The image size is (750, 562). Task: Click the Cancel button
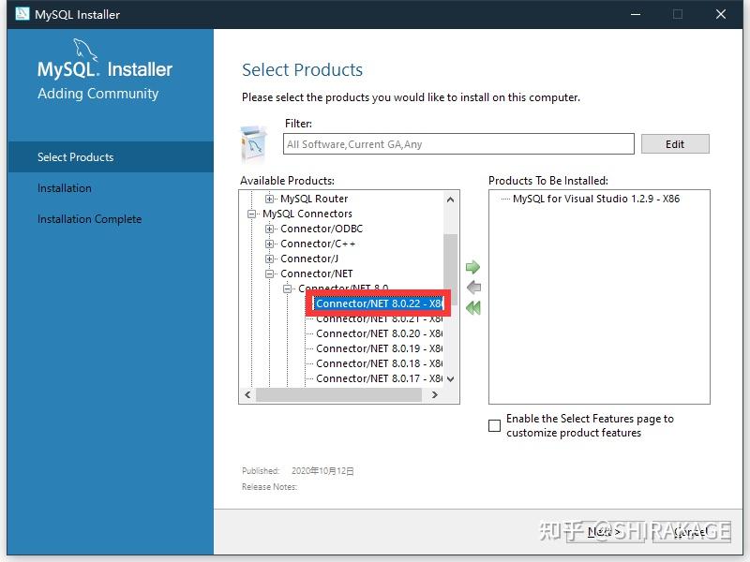click(x=690, y=531)
